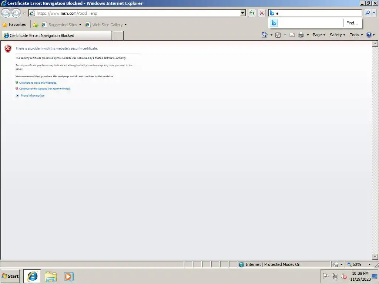Click the Internet Explorer logo in title bar

(4, 3)
